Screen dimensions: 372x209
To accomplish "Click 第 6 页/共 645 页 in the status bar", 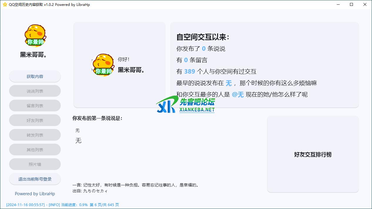I will (x=104, y=205).
